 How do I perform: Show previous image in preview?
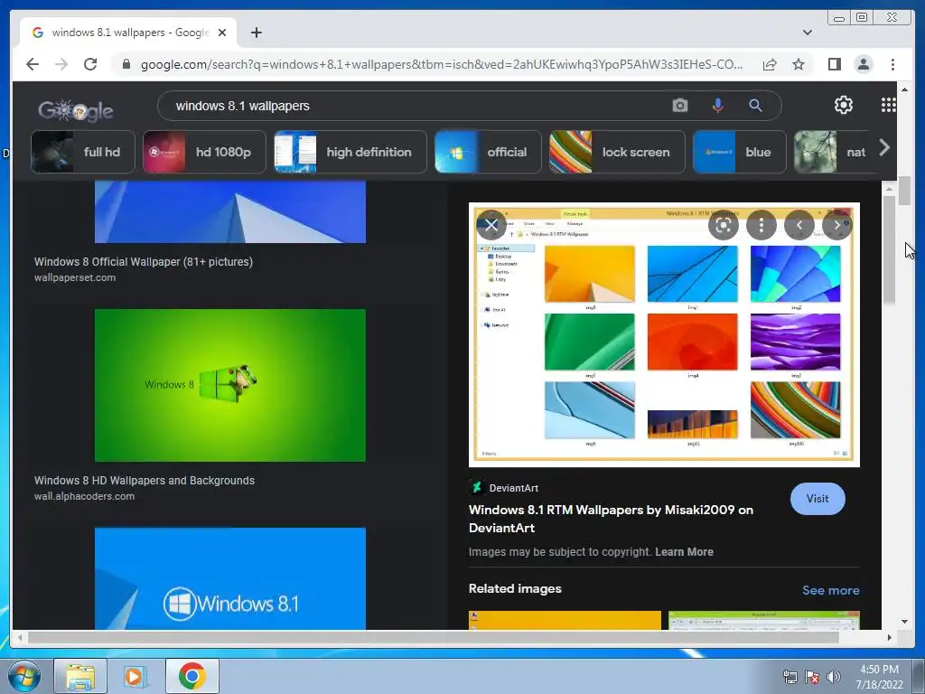click(x=799, y=225)
